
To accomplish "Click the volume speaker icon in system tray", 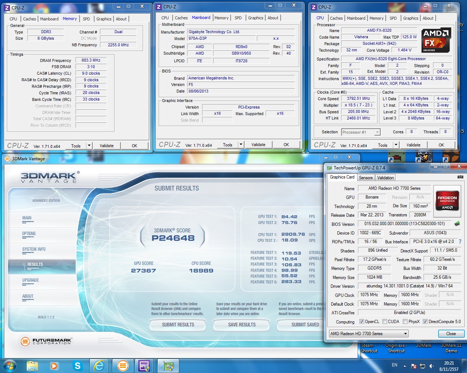I will click(x=432, y=366).
